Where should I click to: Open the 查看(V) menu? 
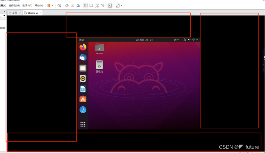click(x=3, y=6)
